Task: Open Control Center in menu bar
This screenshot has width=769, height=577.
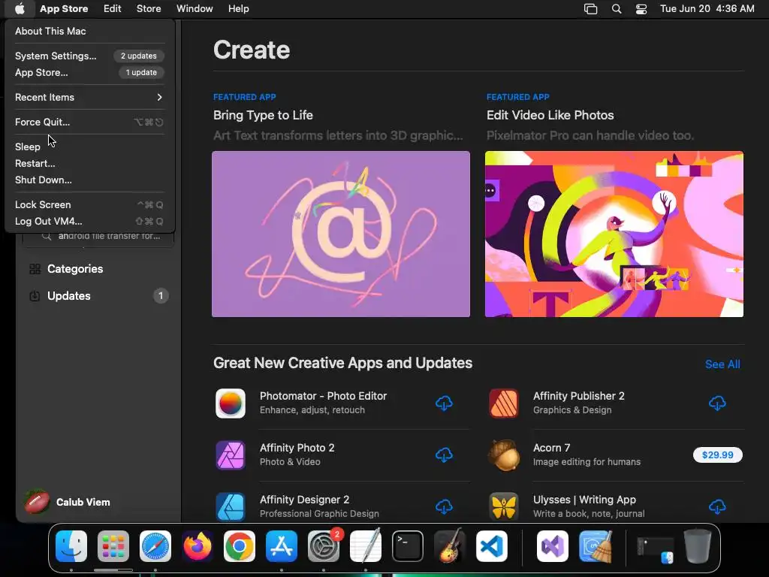Action: tap(641, 9)
